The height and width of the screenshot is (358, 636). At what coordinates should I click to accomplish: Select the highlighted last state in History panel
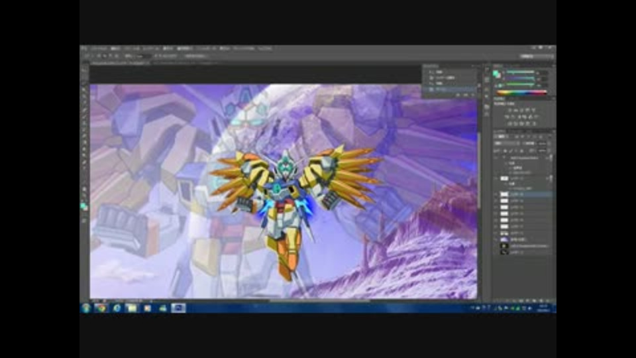coord(450,89)
